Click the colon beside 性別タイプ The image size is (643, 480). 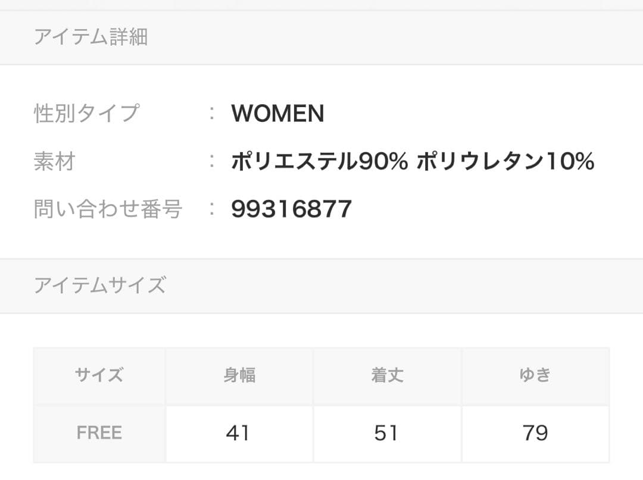pyautogui.click(x=212, y=113)
